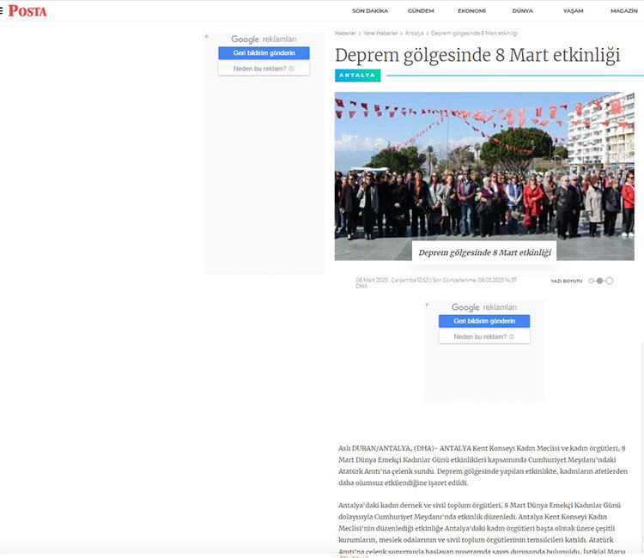Viewport: 644px width, 558px height.
Task: Click the Posta logo
Action: point(27,10)
